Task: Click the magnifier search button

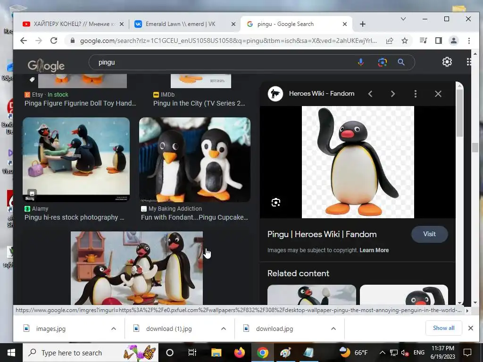Action: click(401, 62)
